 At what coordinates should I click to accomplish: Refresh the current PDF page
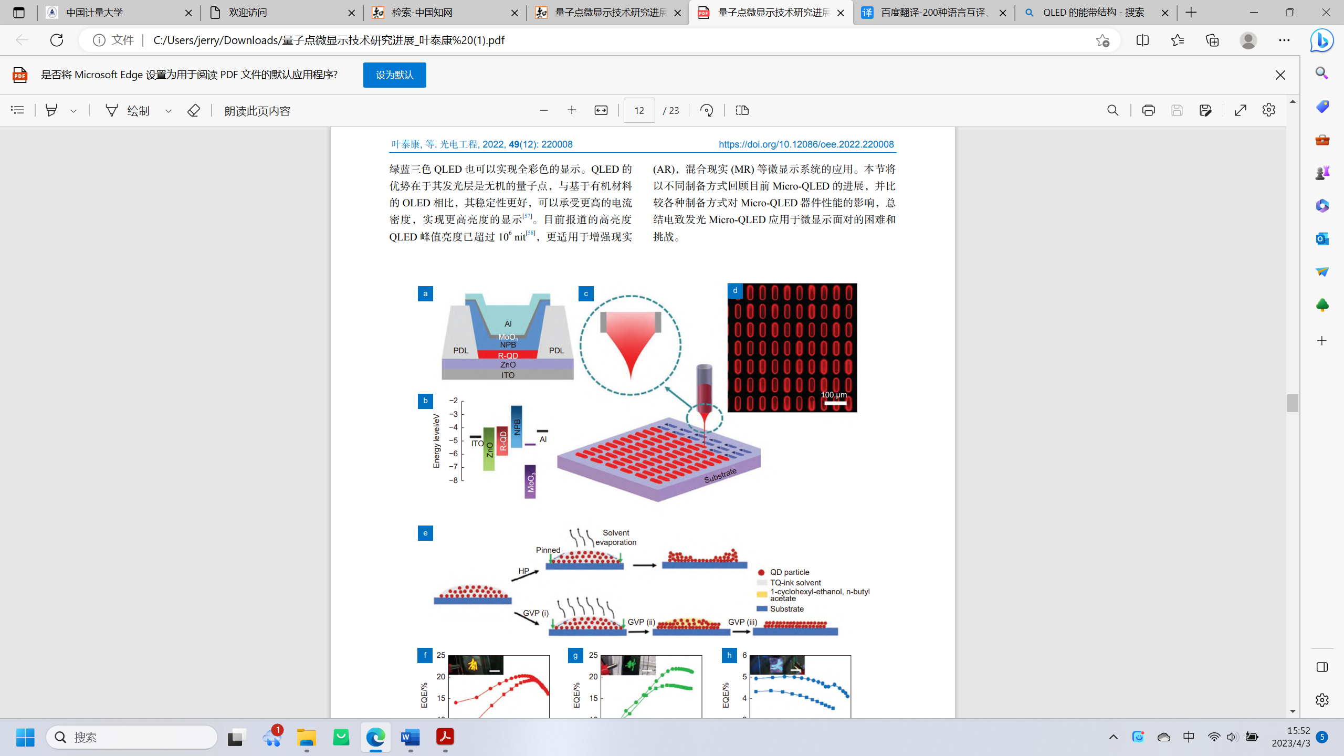[x=57, y=40]
